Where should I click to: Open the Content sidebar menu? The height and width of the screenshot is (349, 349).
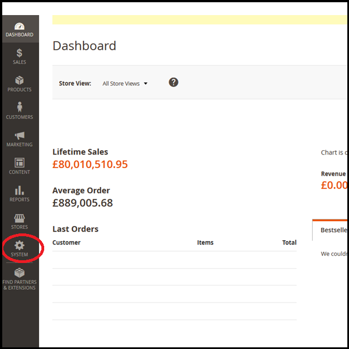[20, 166]
